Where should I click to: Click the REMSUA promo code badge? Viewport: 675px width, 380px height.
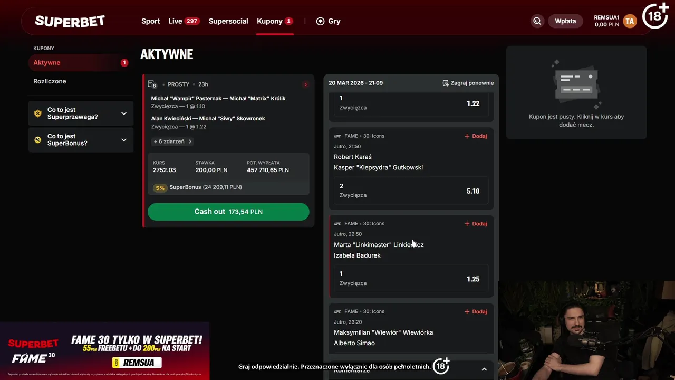[x=137, y=363]
